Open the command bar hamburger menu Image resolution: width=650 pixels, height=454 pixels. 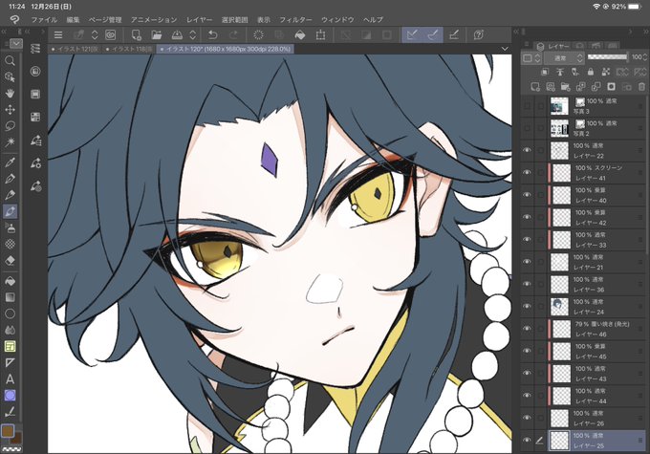tap(58, 34)
